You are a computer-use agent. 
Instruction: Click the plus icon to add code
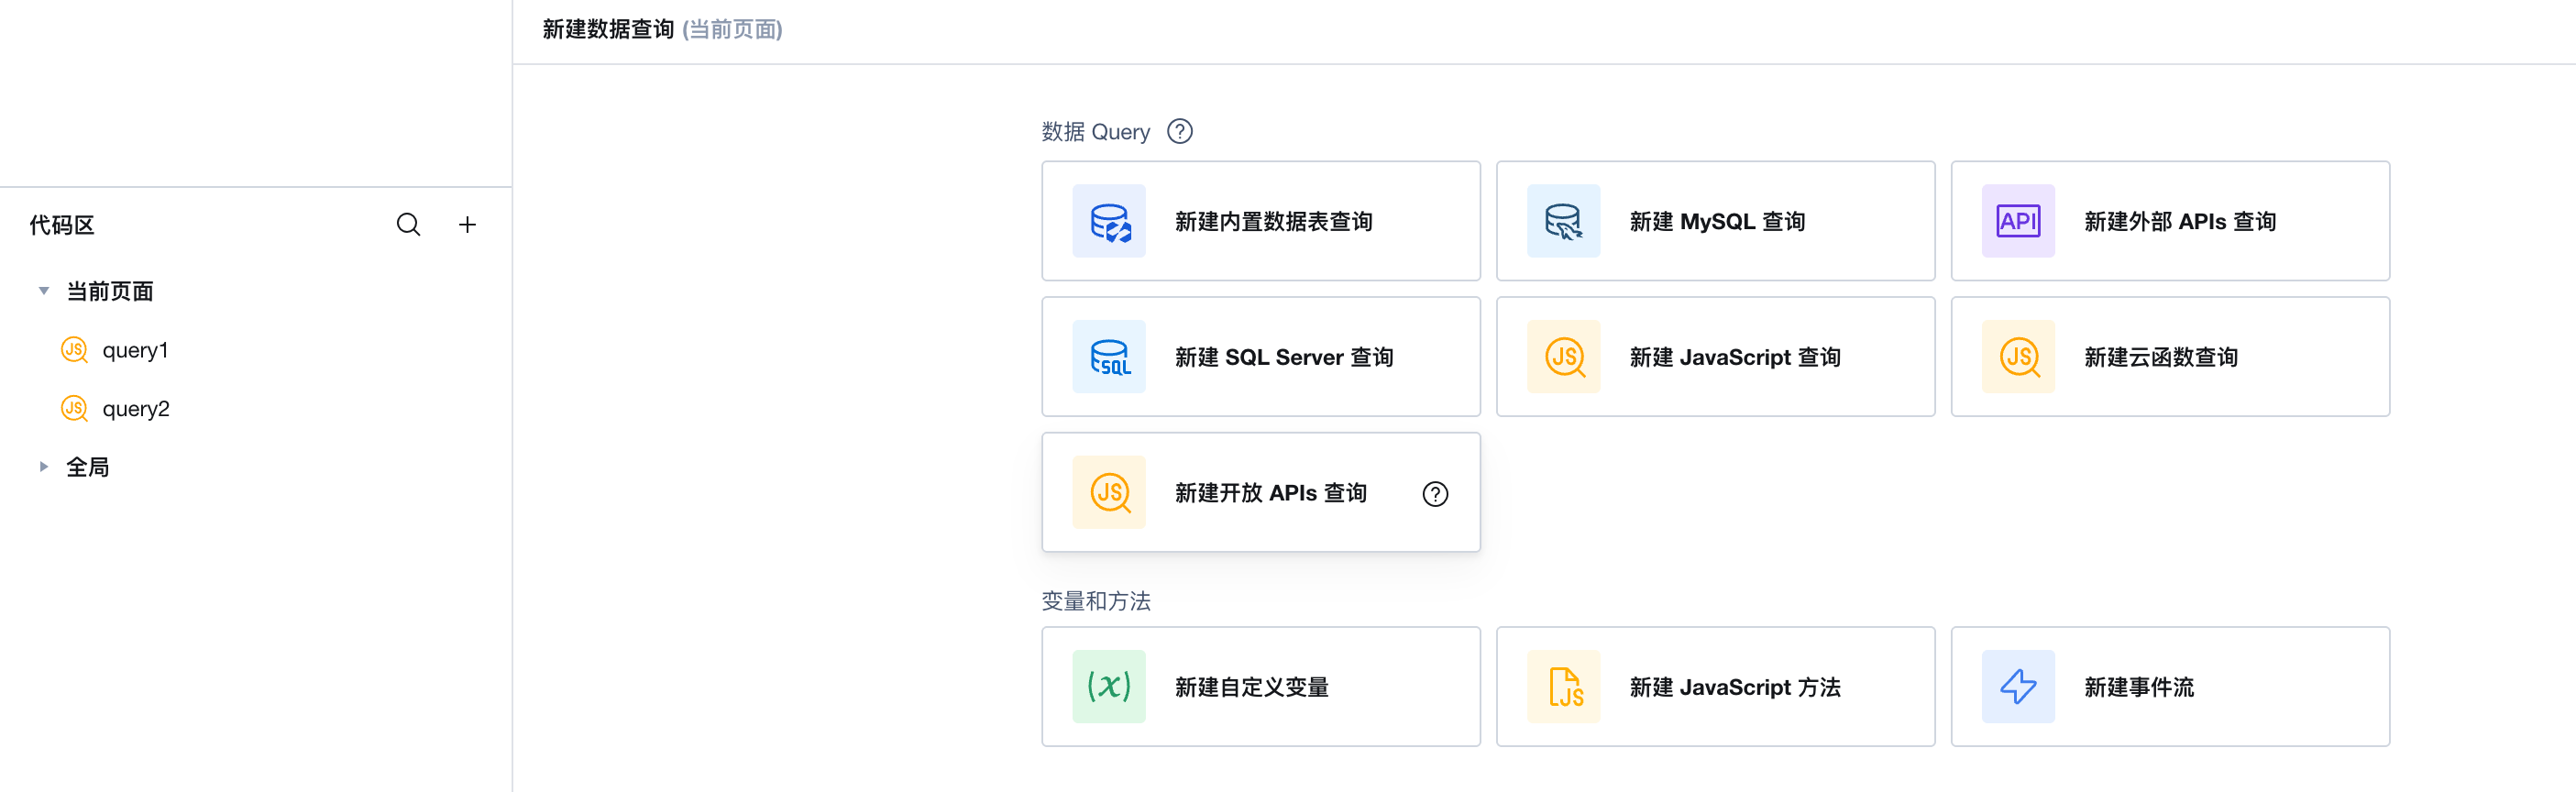click(467, 225)
